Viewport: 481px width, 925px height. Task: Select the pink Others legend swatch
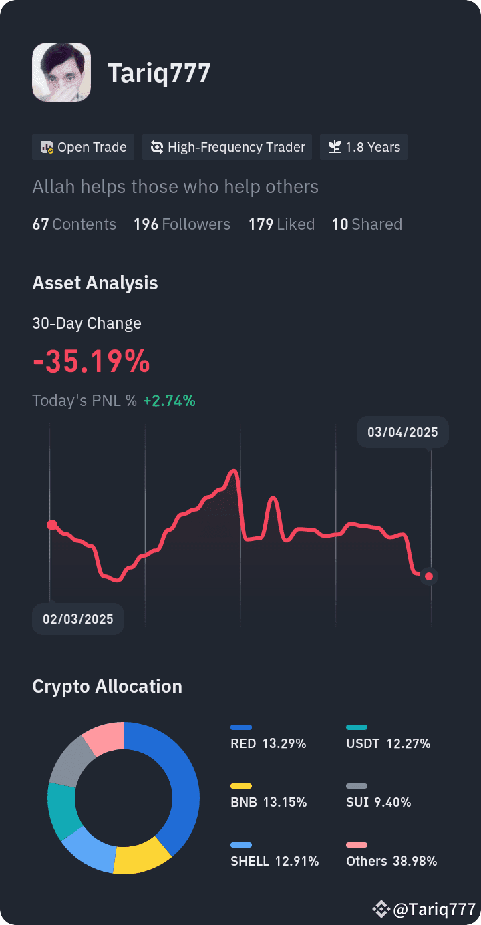tap(357, 845)
